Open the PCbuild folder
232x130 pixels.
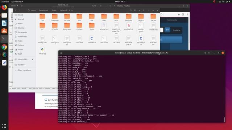55,26
